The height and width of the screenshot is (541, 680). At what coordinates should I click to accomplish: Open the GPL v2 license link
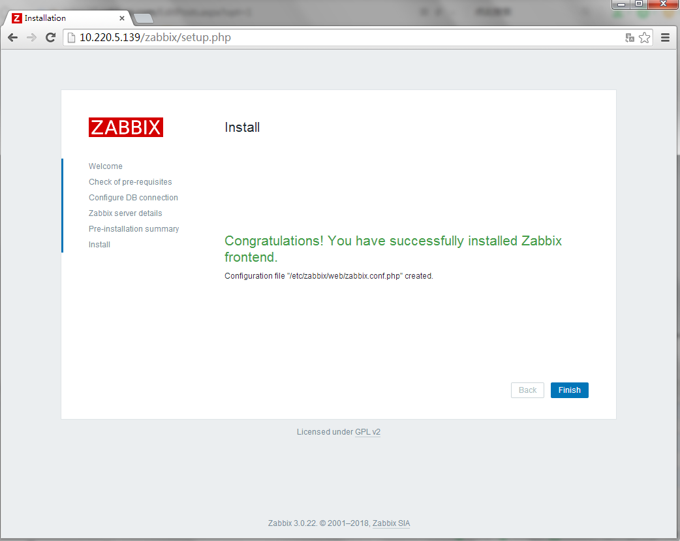coord(368,432)
